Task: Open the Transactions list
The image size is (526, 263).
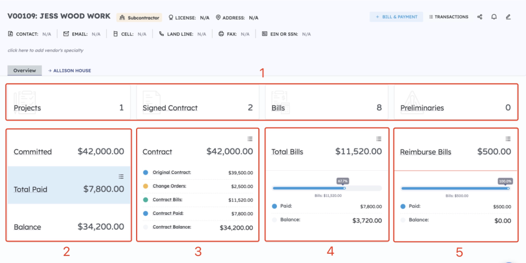Action: (x=448, y=17)
